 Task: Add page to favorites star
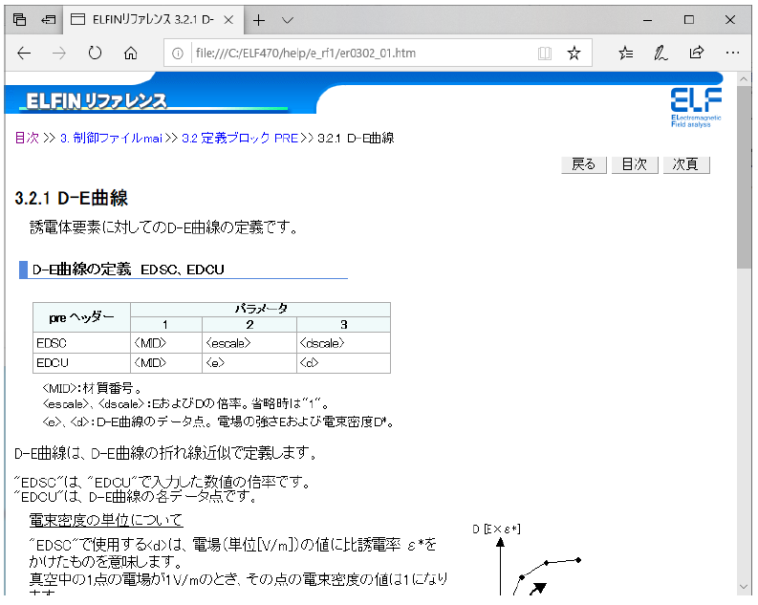(x=574, y=54)
